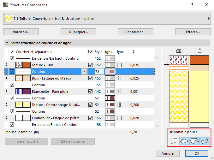Click the separator visibility column header icon
The height and width of the screenshot is (160, 214).
click(12, 52)
